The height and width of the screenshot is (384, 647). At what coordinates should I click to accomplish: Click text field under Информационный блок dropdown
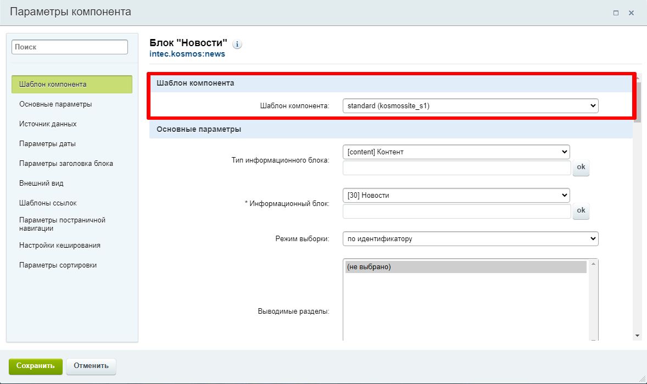[457, 211]
